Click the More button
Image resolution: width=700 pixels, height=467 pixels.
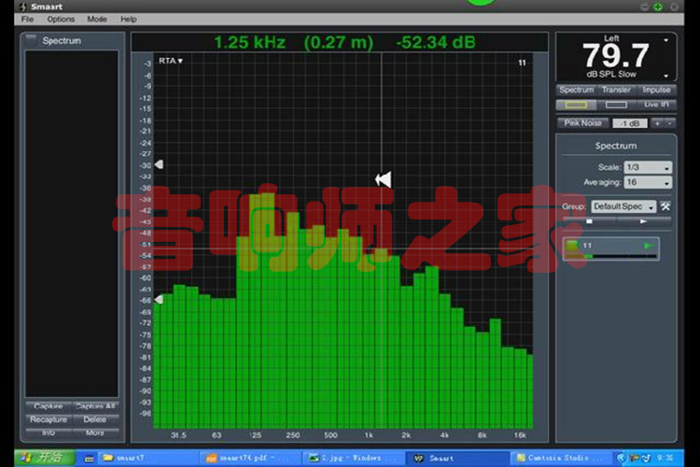[x=95, y=432]
